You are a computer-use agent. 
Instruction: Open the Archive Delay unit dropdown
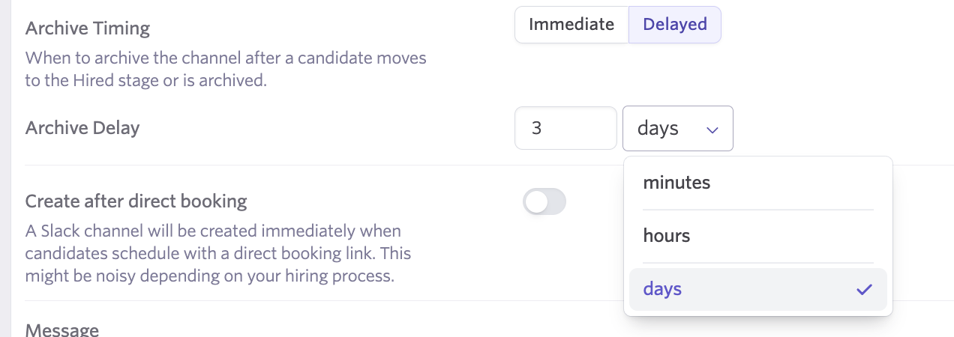point(677,129)
